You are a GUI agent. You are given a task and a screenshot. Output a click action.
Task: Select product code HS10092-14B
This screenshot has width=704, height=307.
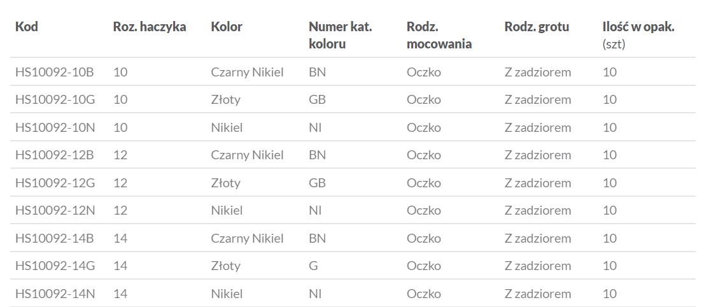coord(55,238)
